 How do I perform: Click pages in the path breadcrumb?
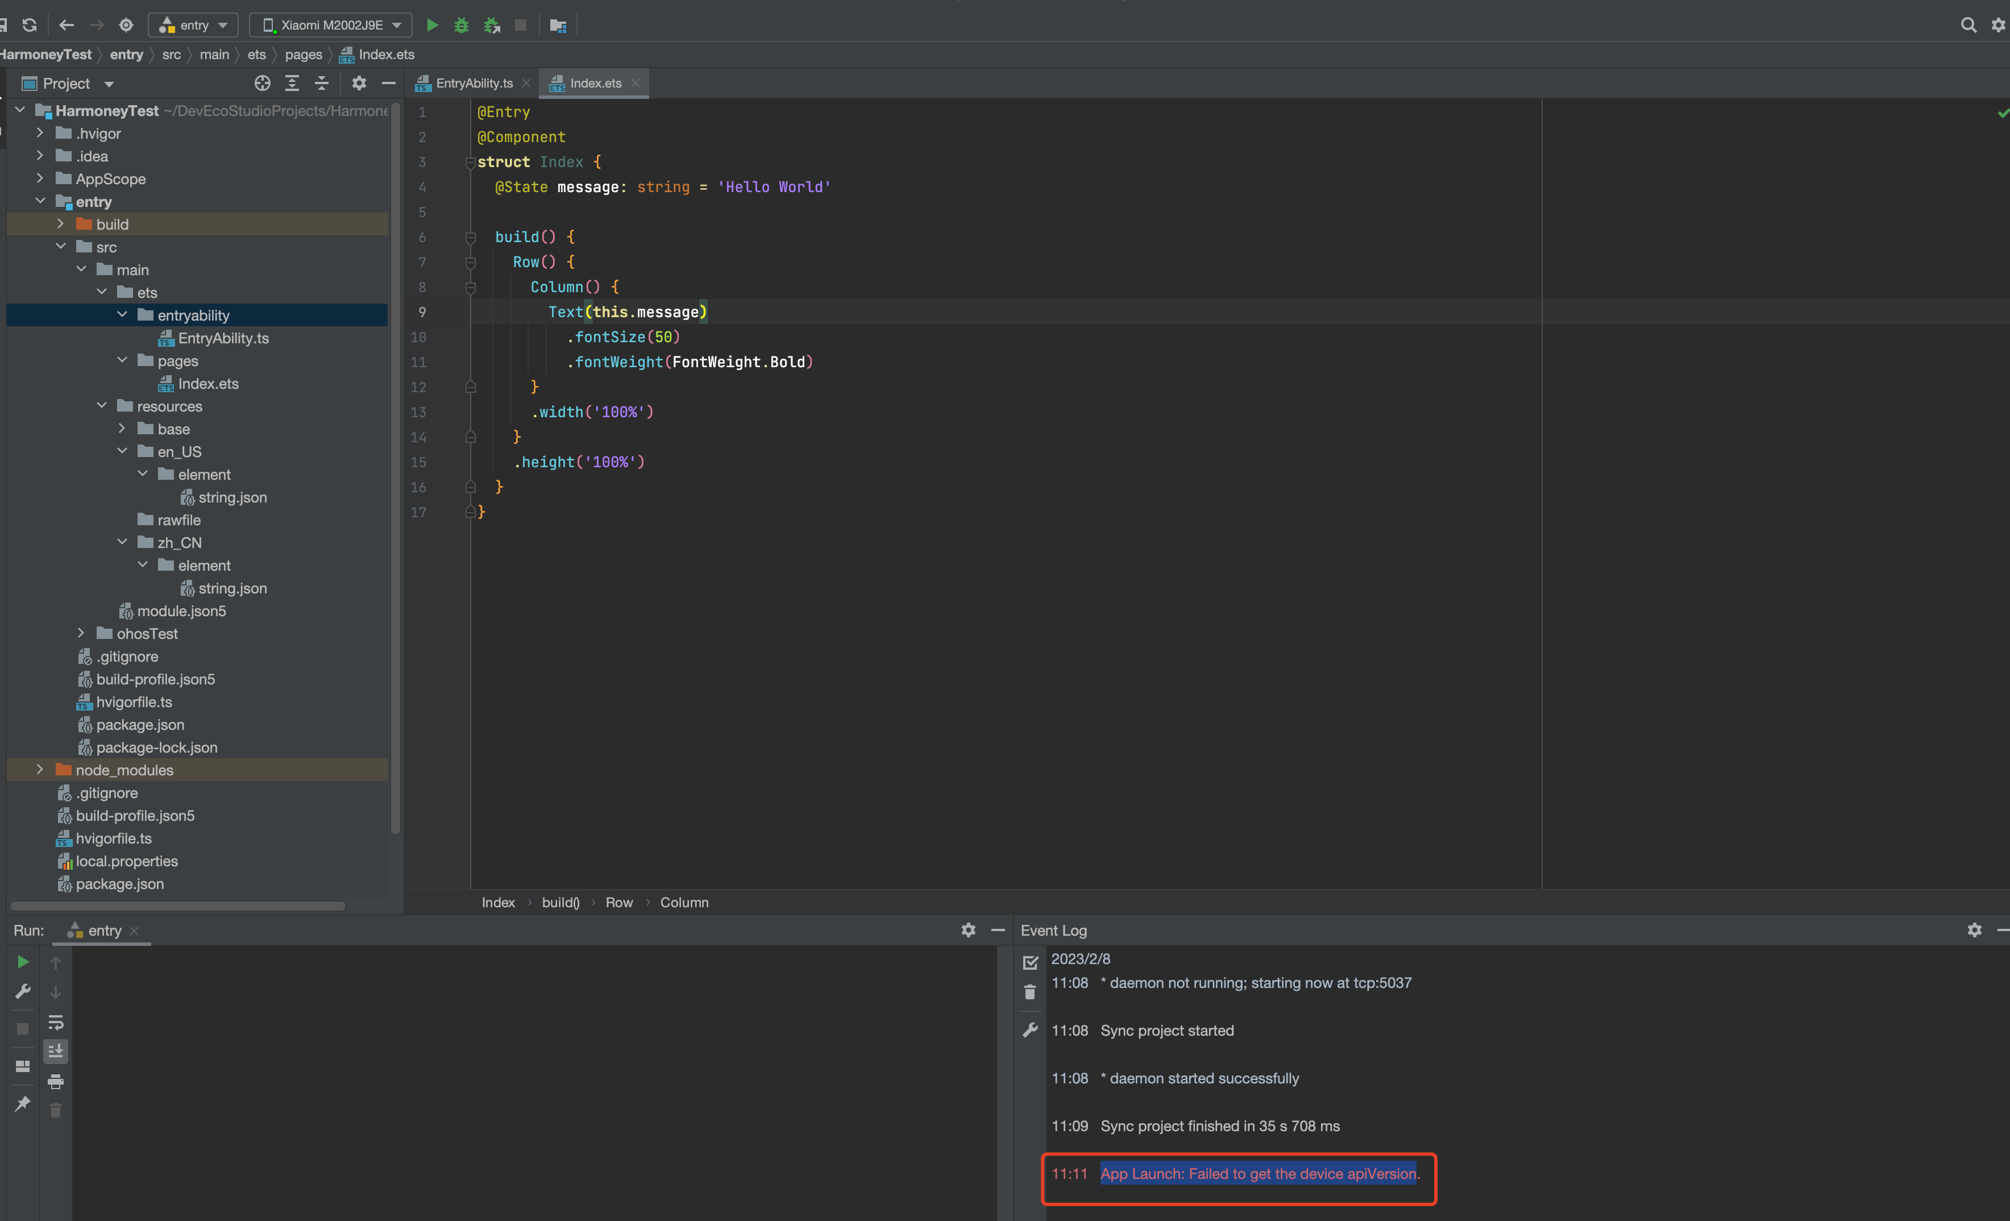304,55
